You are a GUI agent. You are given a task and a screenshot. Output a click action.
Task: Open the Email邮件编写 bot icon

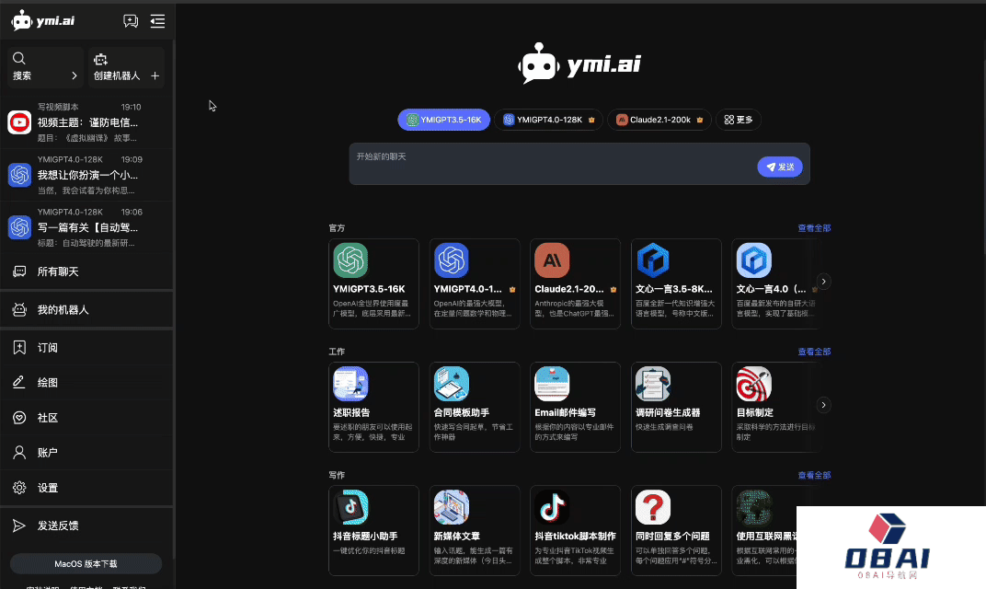[x=552, y=384]
